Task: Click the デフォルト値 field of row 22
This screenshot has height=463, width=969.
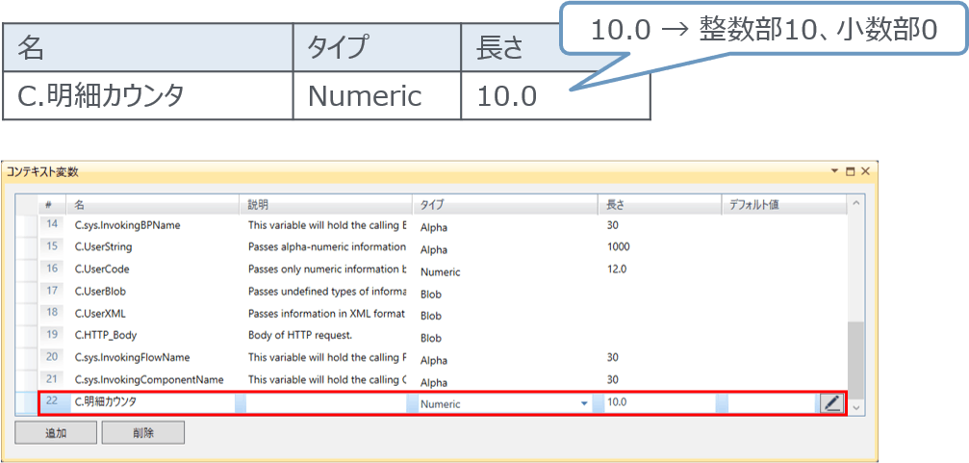Action: tap(770, 403)
